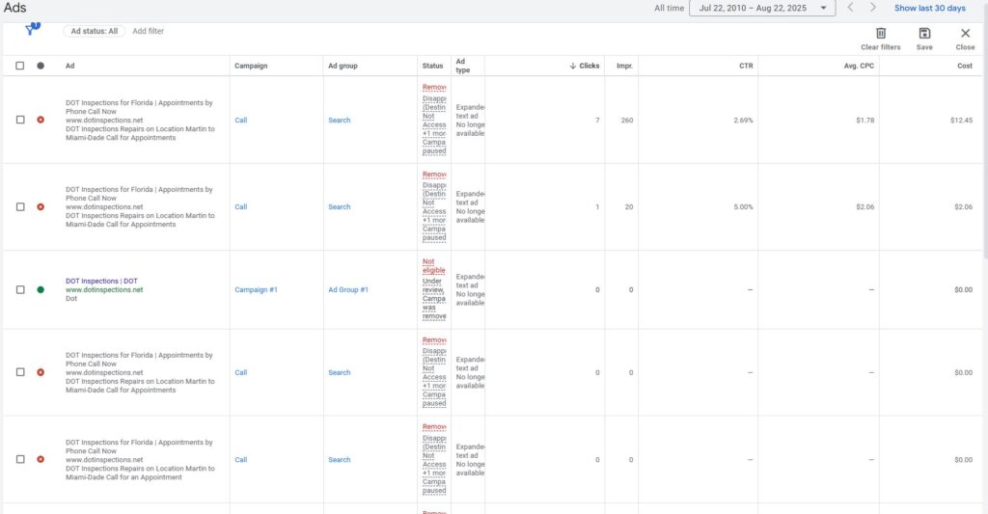
Task: Click Removed status in 7-click ad row
Action: click(x=434, y=87)
